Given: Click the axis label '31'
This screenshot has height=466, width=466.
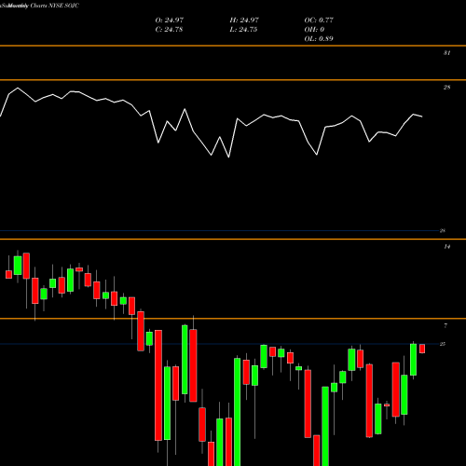Looking at the screenshot, I should coord(446,53).
